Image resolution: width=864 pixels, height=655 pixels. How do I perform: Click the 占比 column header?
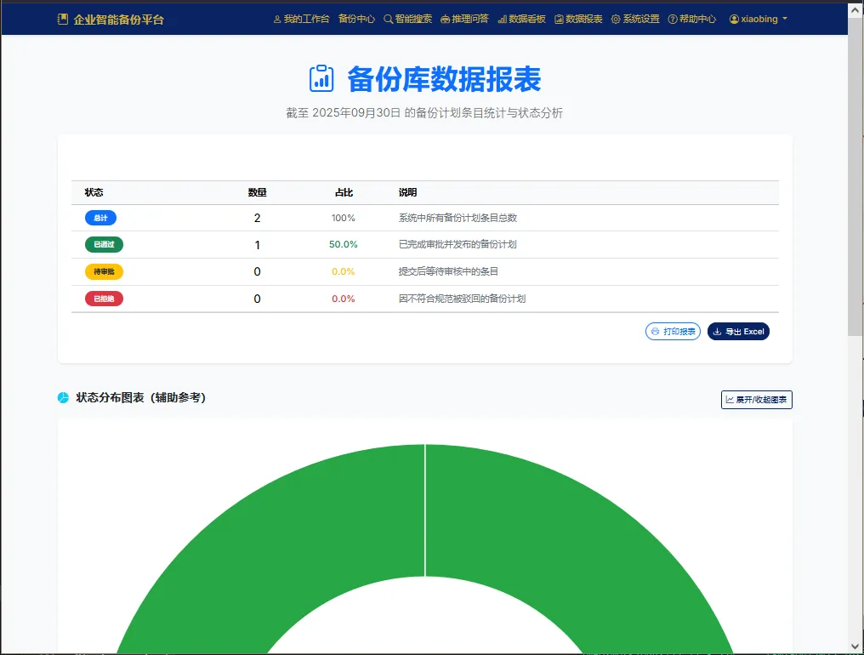[344, 192]
